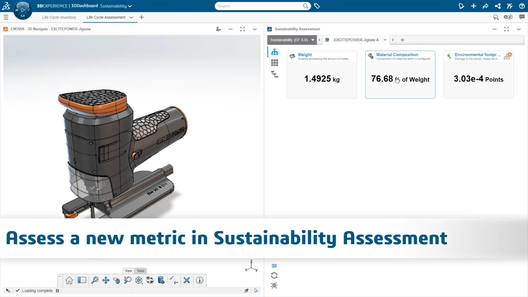Click the fly-through airplane icon
Screen dimensions: 528x297
174,280
